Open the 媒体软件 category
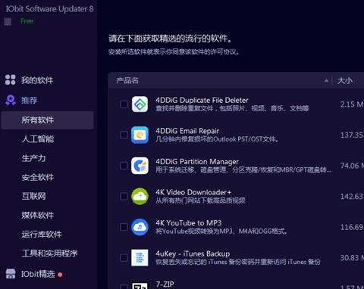 [38, 216]
